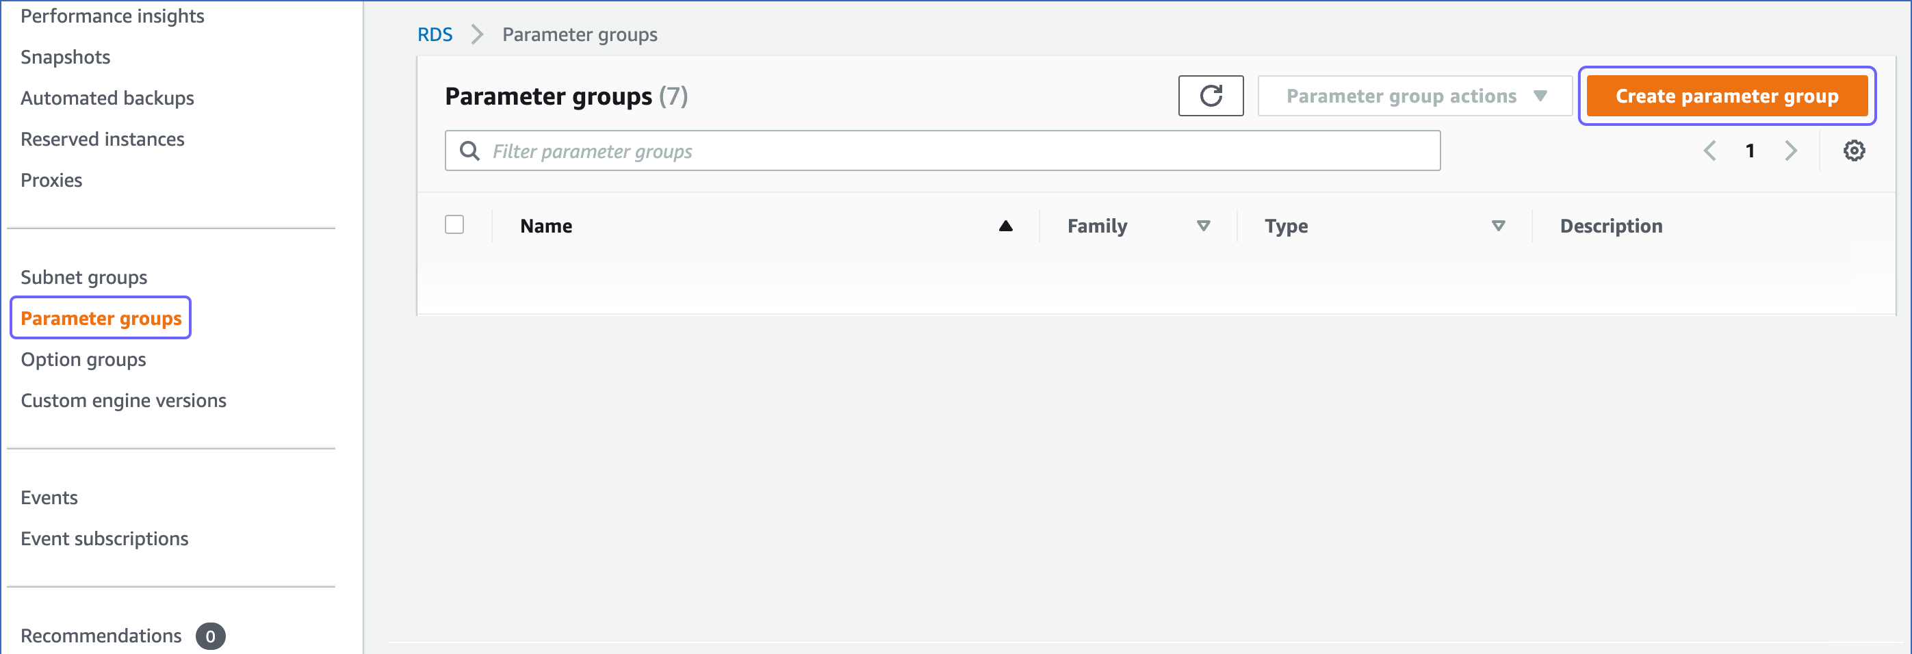Open the Family column filter dropdown
Image resolution: width=1912 pixels, height=654 pixels.
(x=1204, y=226)
